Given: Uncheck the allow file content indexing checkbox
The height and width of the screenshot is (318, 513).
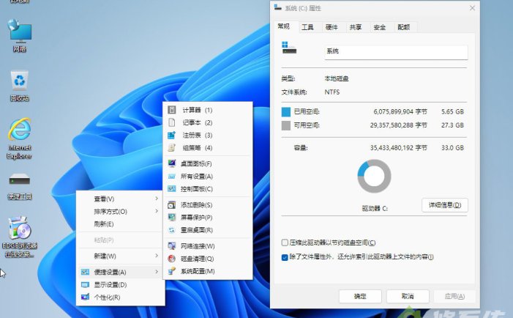Looking at the screenshot, I should (x=285, y=257).
